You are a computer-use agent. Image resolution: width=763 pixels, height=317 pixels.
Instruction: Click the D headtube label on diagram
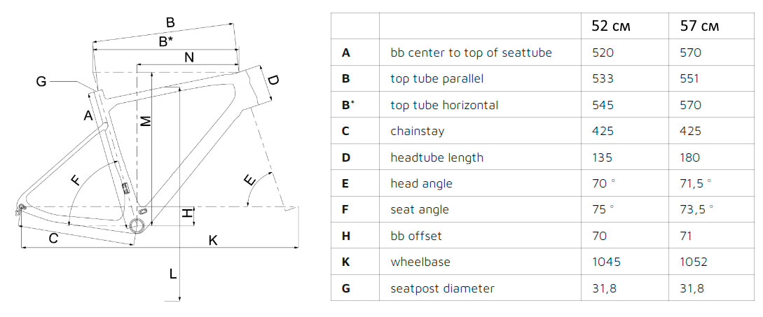click(x=273, y=80)
